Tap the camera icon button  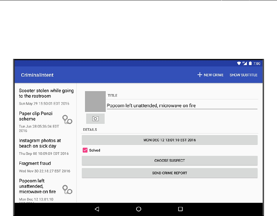[95, 118]
